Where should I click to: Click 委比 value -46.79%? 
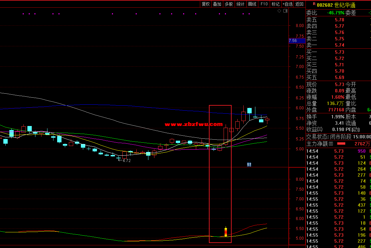point(336,13)
